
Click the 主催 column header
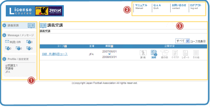coord(92,46)
